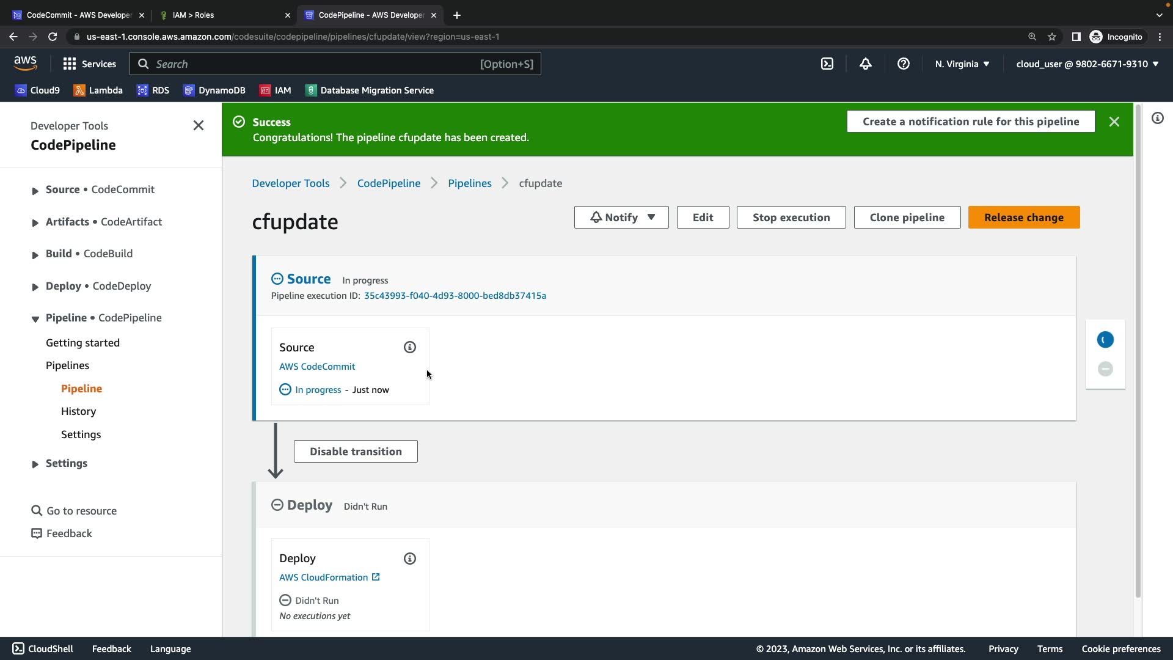Click the Release change button
The height and width of the screenshot is (660, 1173).
point(1023,218)
